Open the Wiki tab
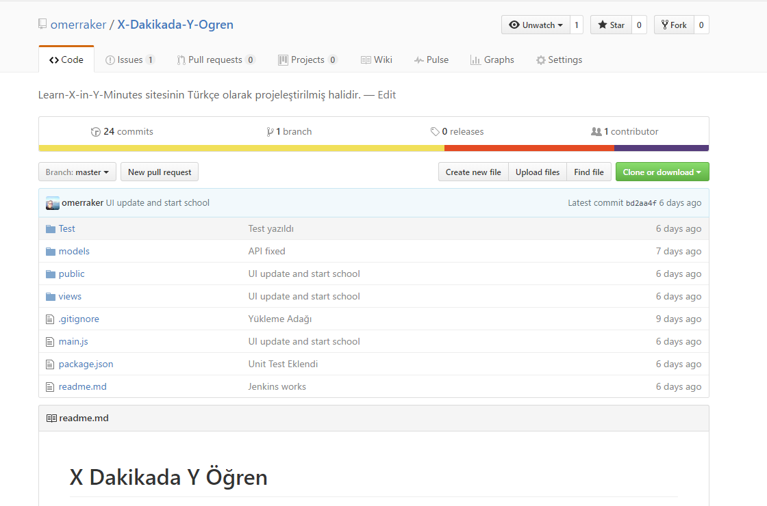Image resolution: width=767 pixels, height=506 pixels. [376, 59]
